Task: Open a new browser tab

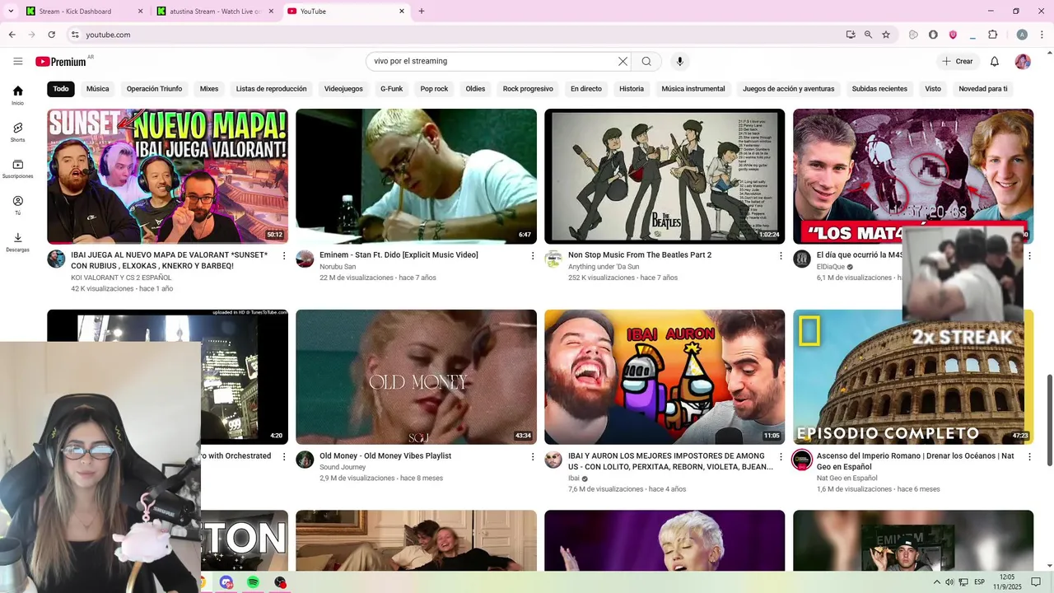Action: (x=422, y=12)
